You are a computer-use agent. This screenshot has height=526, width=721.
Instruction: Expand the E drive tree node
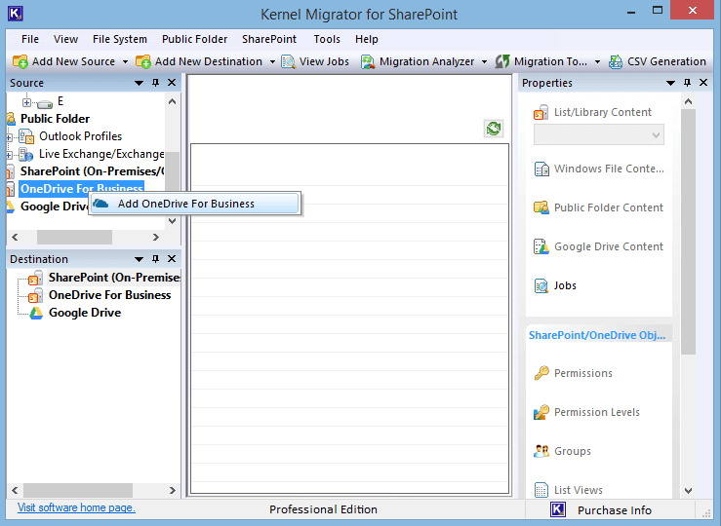[x=26, y=102]
